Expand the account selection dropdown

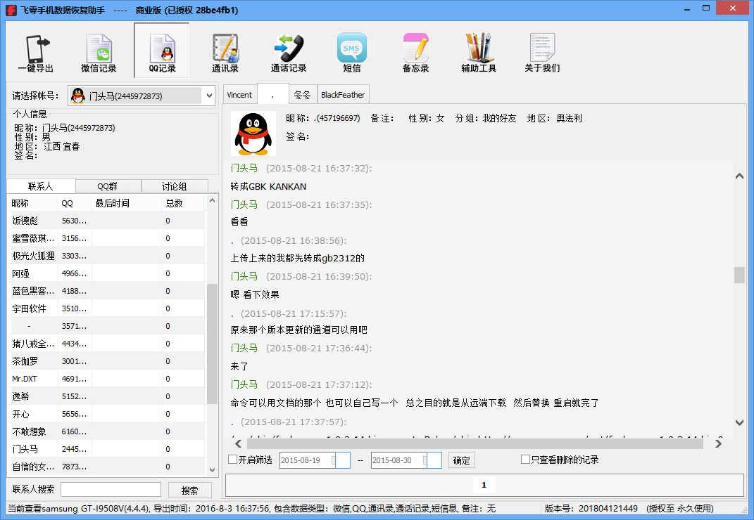(208, 96)
